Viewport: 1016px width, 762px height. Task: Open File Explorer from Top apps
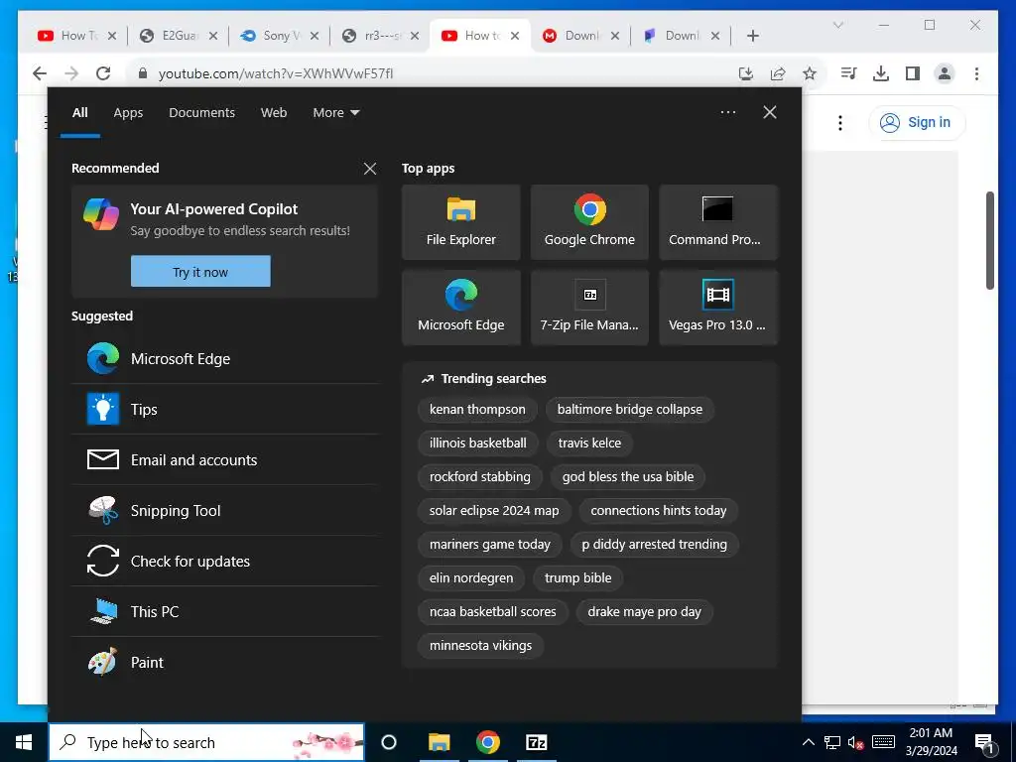coord(460,222)
